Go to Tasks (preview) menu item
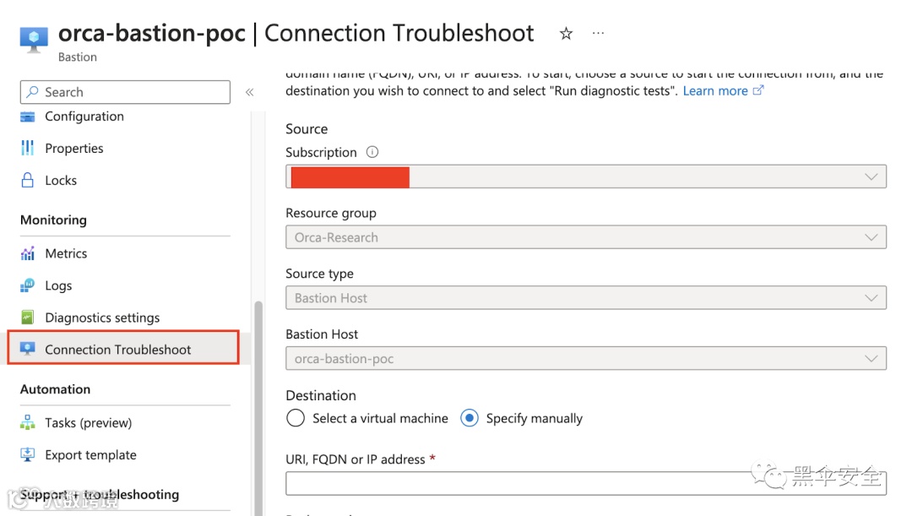 [x=88, y=423]
